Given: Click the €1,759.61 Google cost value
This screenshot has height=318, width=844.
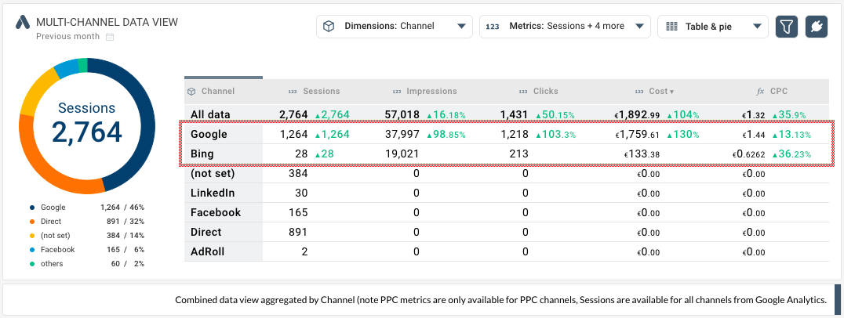Looking at the screenshot, I should click(x=637, y=134).
